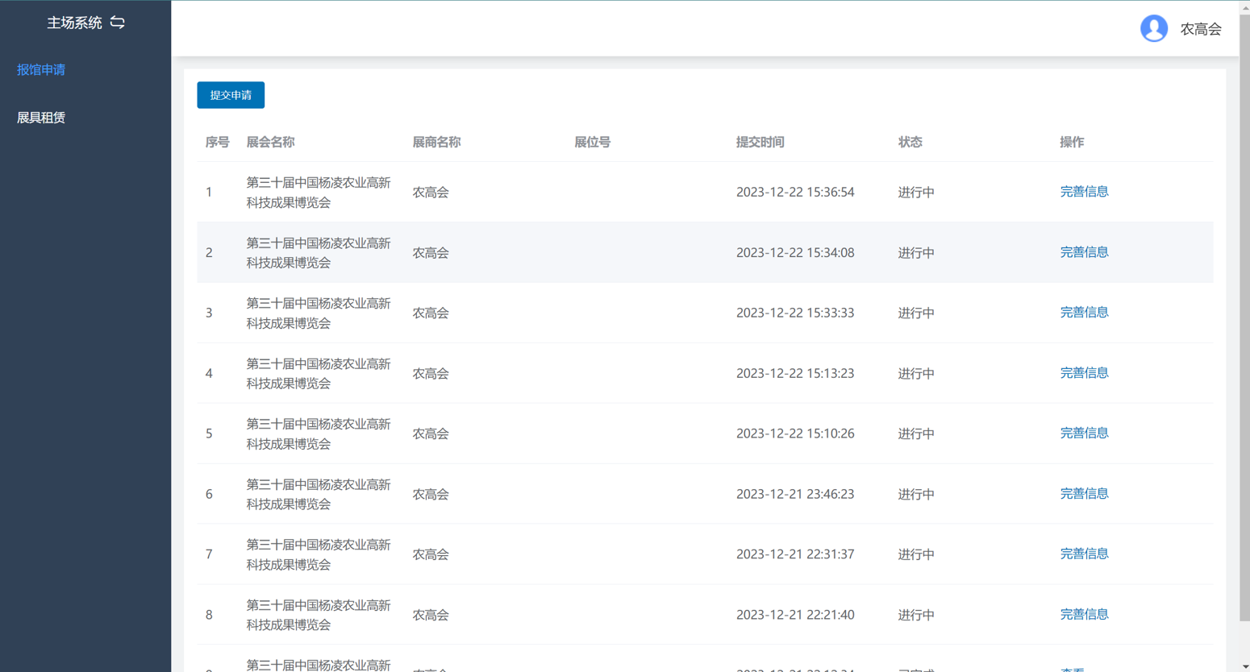This screenshot has width=1250, height=672.
Task: Click timestamp 2023-12-22 15:34:08
Action: (x=795, y=253)
